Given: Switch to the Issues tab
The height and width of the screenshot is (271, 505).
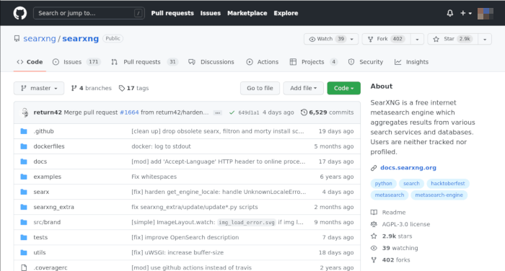Looking at the screenshot, I should click(x=76, y=62).
